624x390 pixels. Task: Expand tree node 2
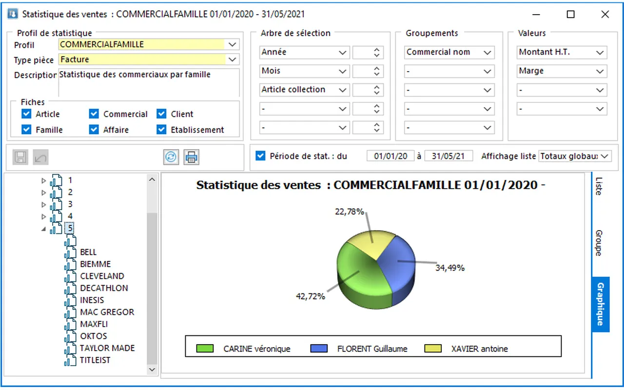pyautogui.click(x=44, y=193)
